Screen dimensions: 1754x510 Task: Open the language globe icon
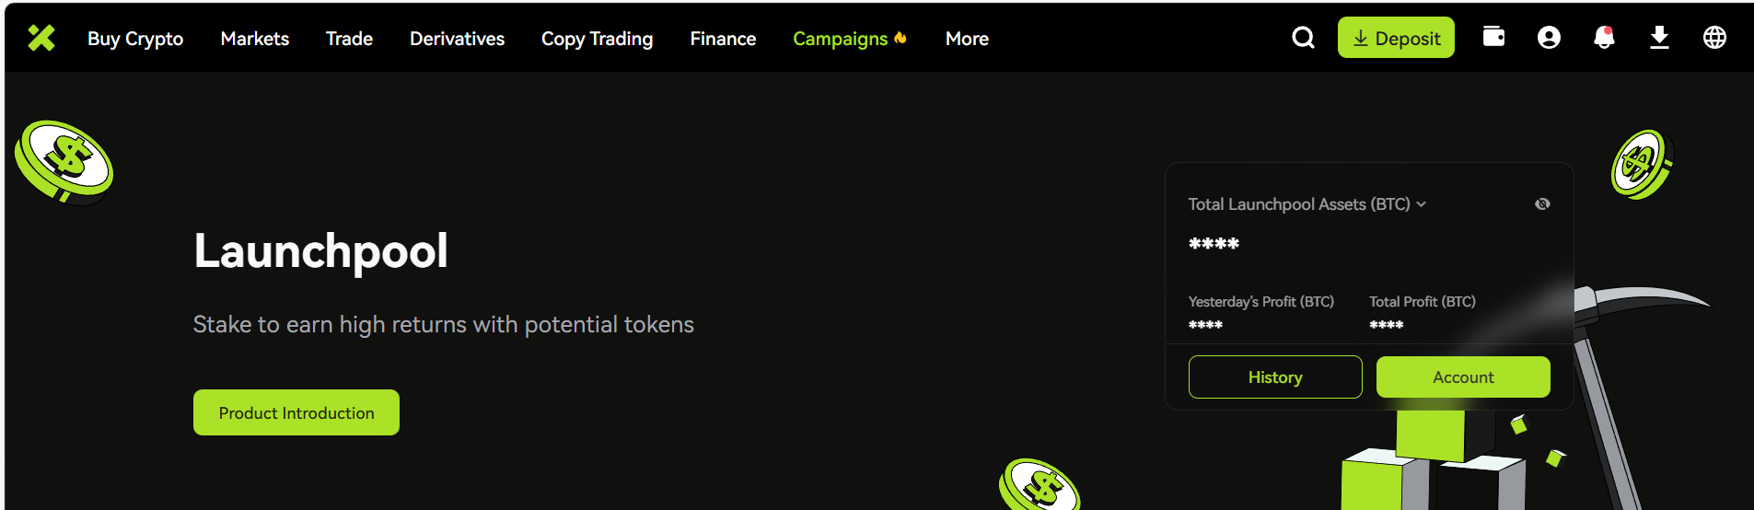[1714, 38]
